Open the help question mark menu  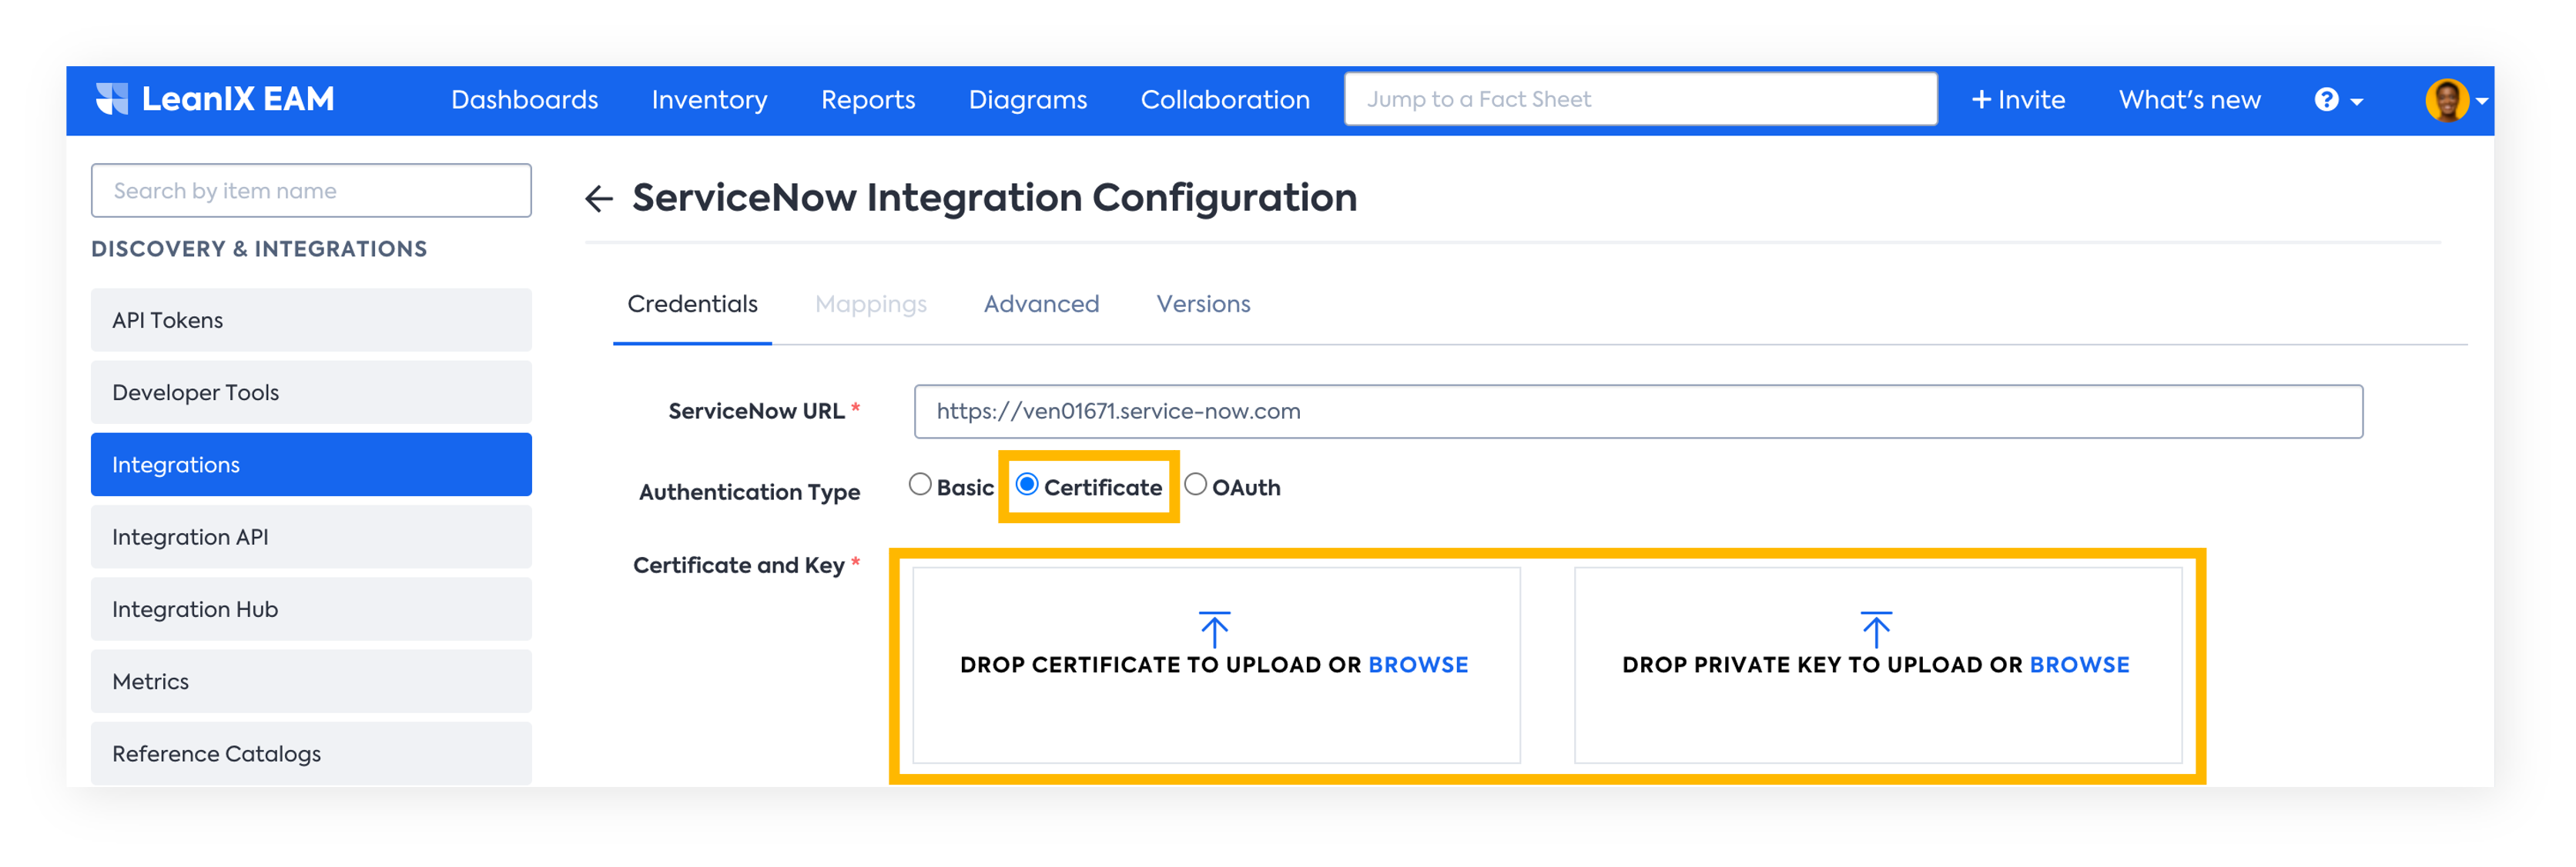tap(2337, 100)
